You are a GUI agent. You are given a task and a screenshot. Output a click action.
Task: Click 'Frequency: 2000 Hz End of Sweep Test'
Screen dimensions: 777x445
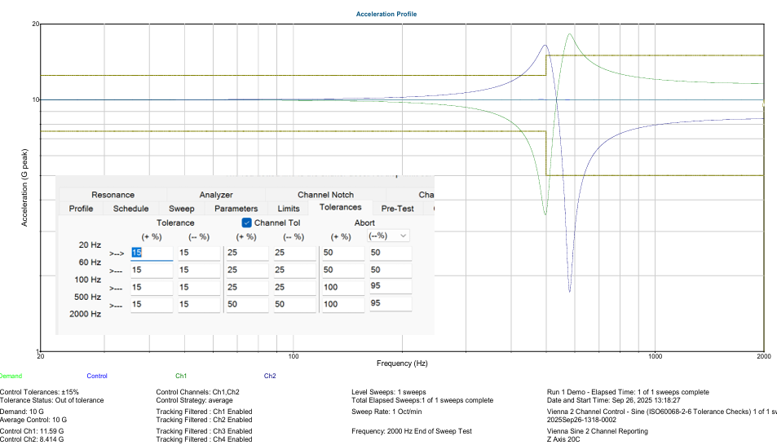pyautogui.click(x=412, y=431)
